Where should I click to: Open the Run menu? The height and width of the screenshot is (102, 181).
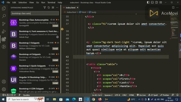[x=43, y=3]
